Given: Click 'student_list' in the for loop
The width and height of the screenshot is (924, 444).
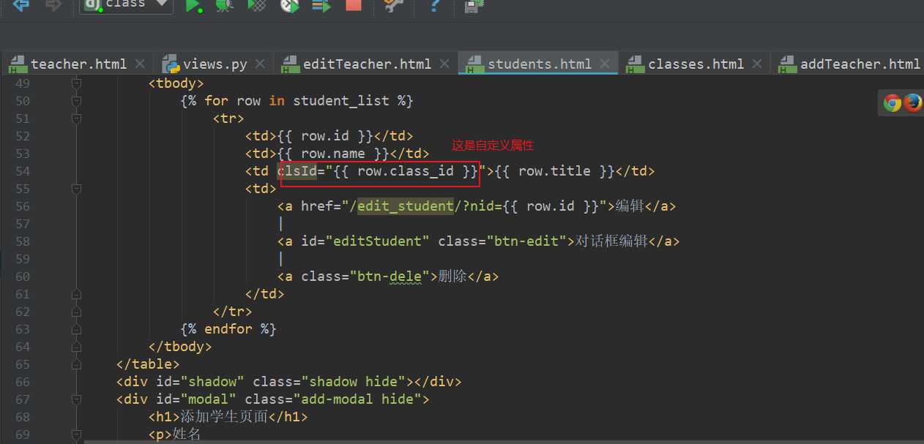Looking at the screenshot, I should click(341, 101).
